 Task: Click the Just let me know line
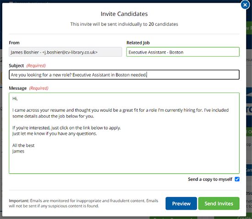pos(55,134)
